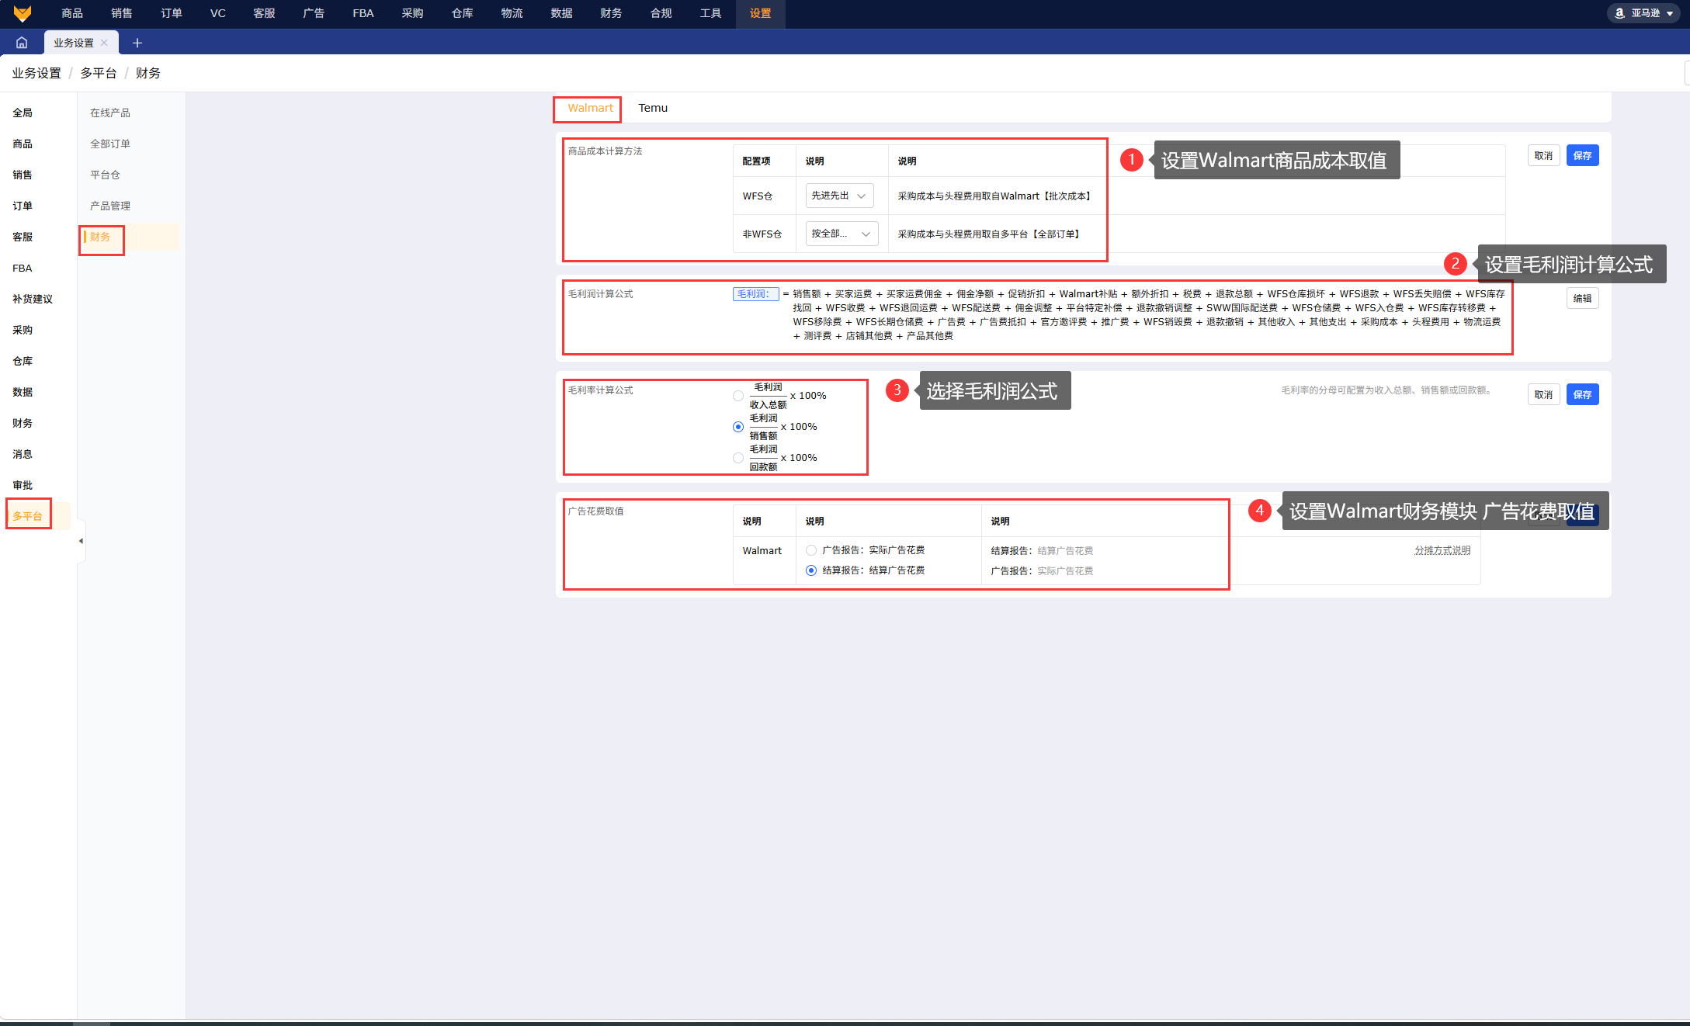Click the fox logo icon in the header

point(23,13)
